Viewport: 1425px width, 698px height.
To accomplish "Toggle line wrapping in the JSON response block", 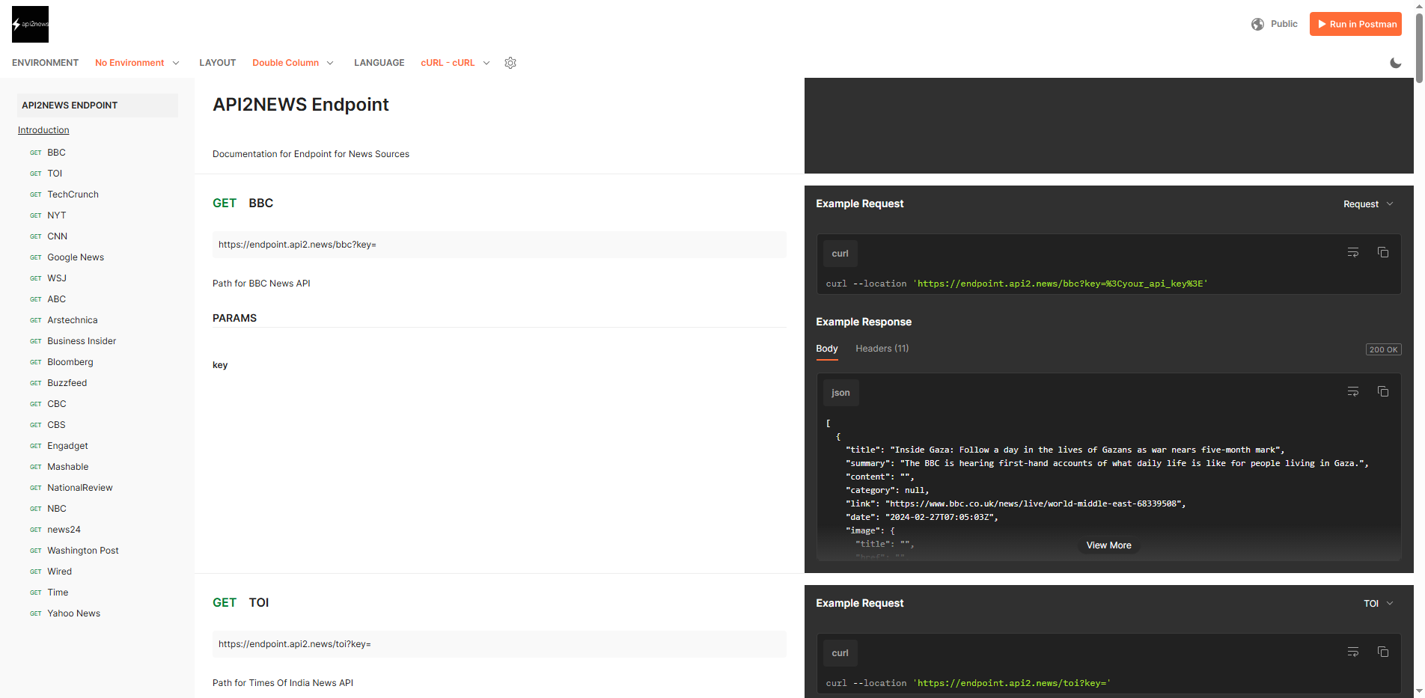I will click(1352, 391).
